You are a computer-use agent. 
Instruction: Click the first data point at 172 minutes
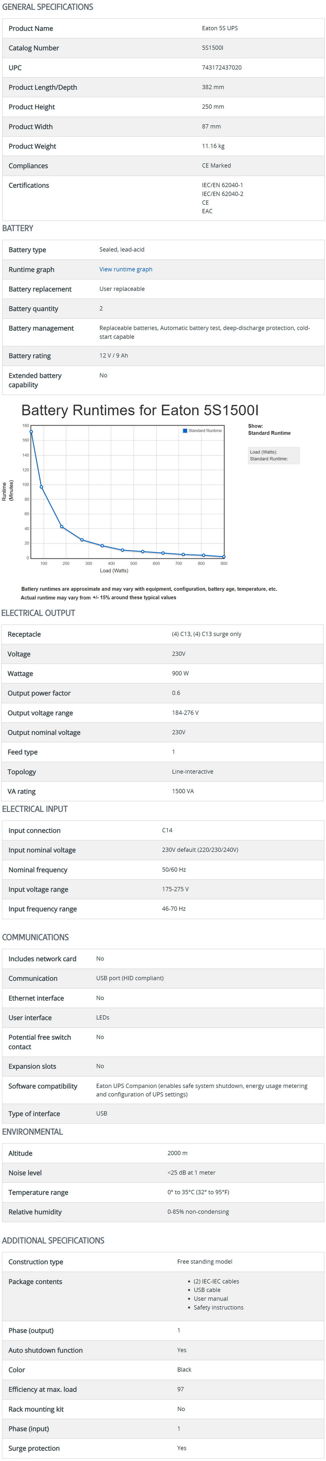31,432
